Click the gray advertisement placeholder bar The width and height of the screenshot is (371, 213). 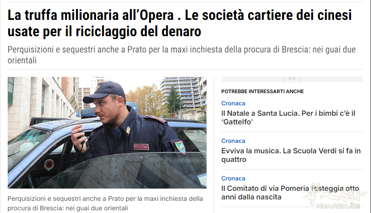[x=292, y=80]
